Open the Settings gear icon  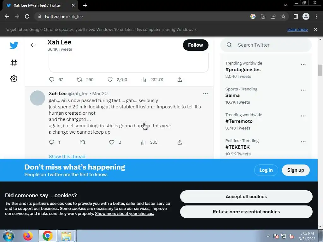pos(14,78)
